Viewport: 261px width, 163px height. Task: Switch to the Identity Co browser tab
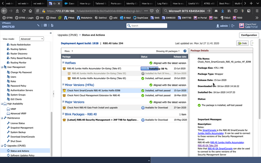132,3
